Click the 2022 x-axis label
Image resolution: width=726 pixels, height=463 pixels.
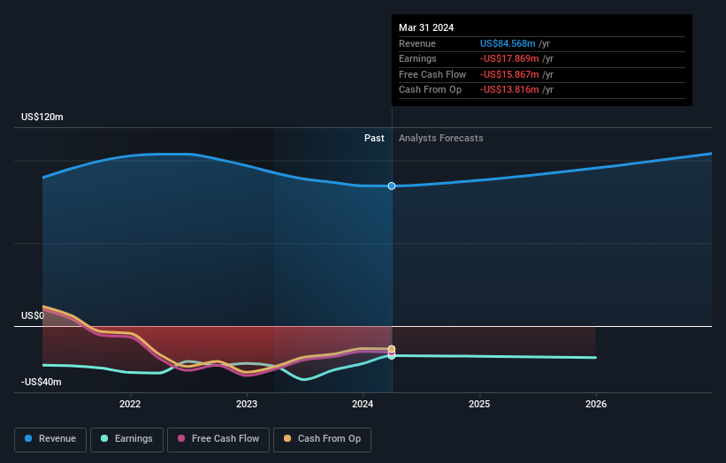tap(130, 405)
